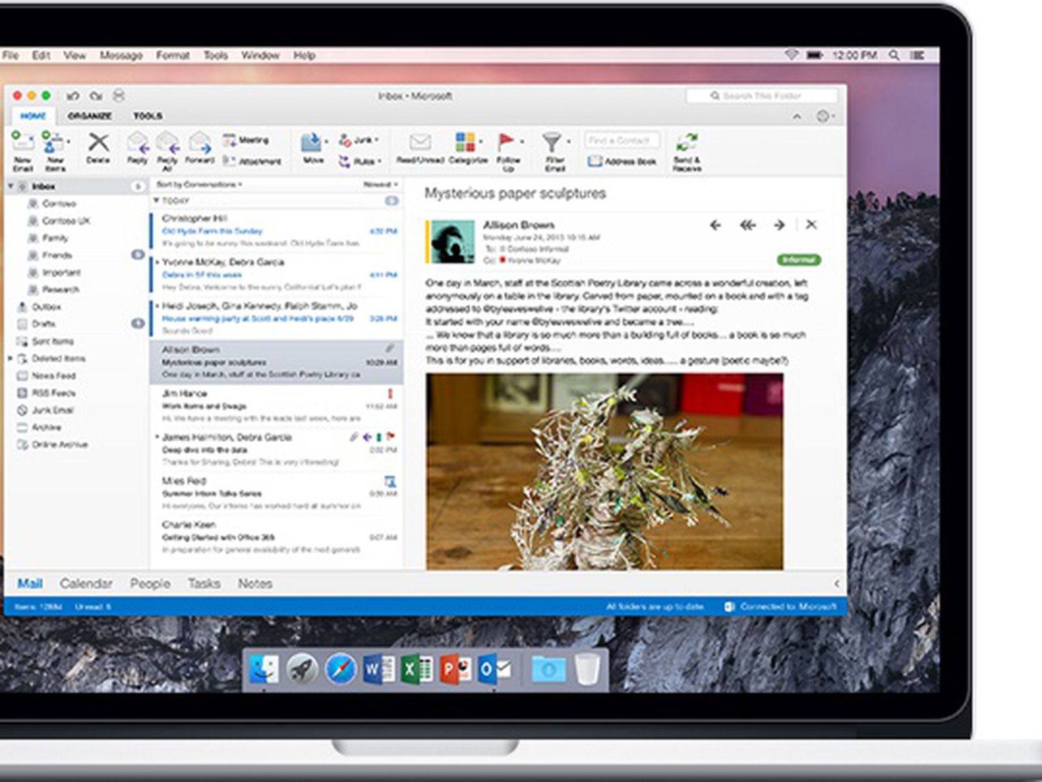Open Excel from the Dock

click(417, 669)
